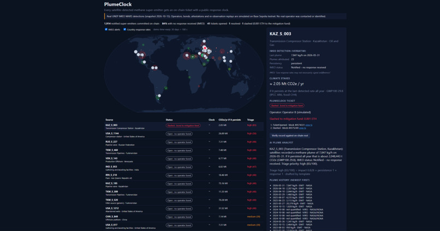Click the Slashed to mitigation fund: 0.001 ETH text
440x231 pixels.
point(293,119)
